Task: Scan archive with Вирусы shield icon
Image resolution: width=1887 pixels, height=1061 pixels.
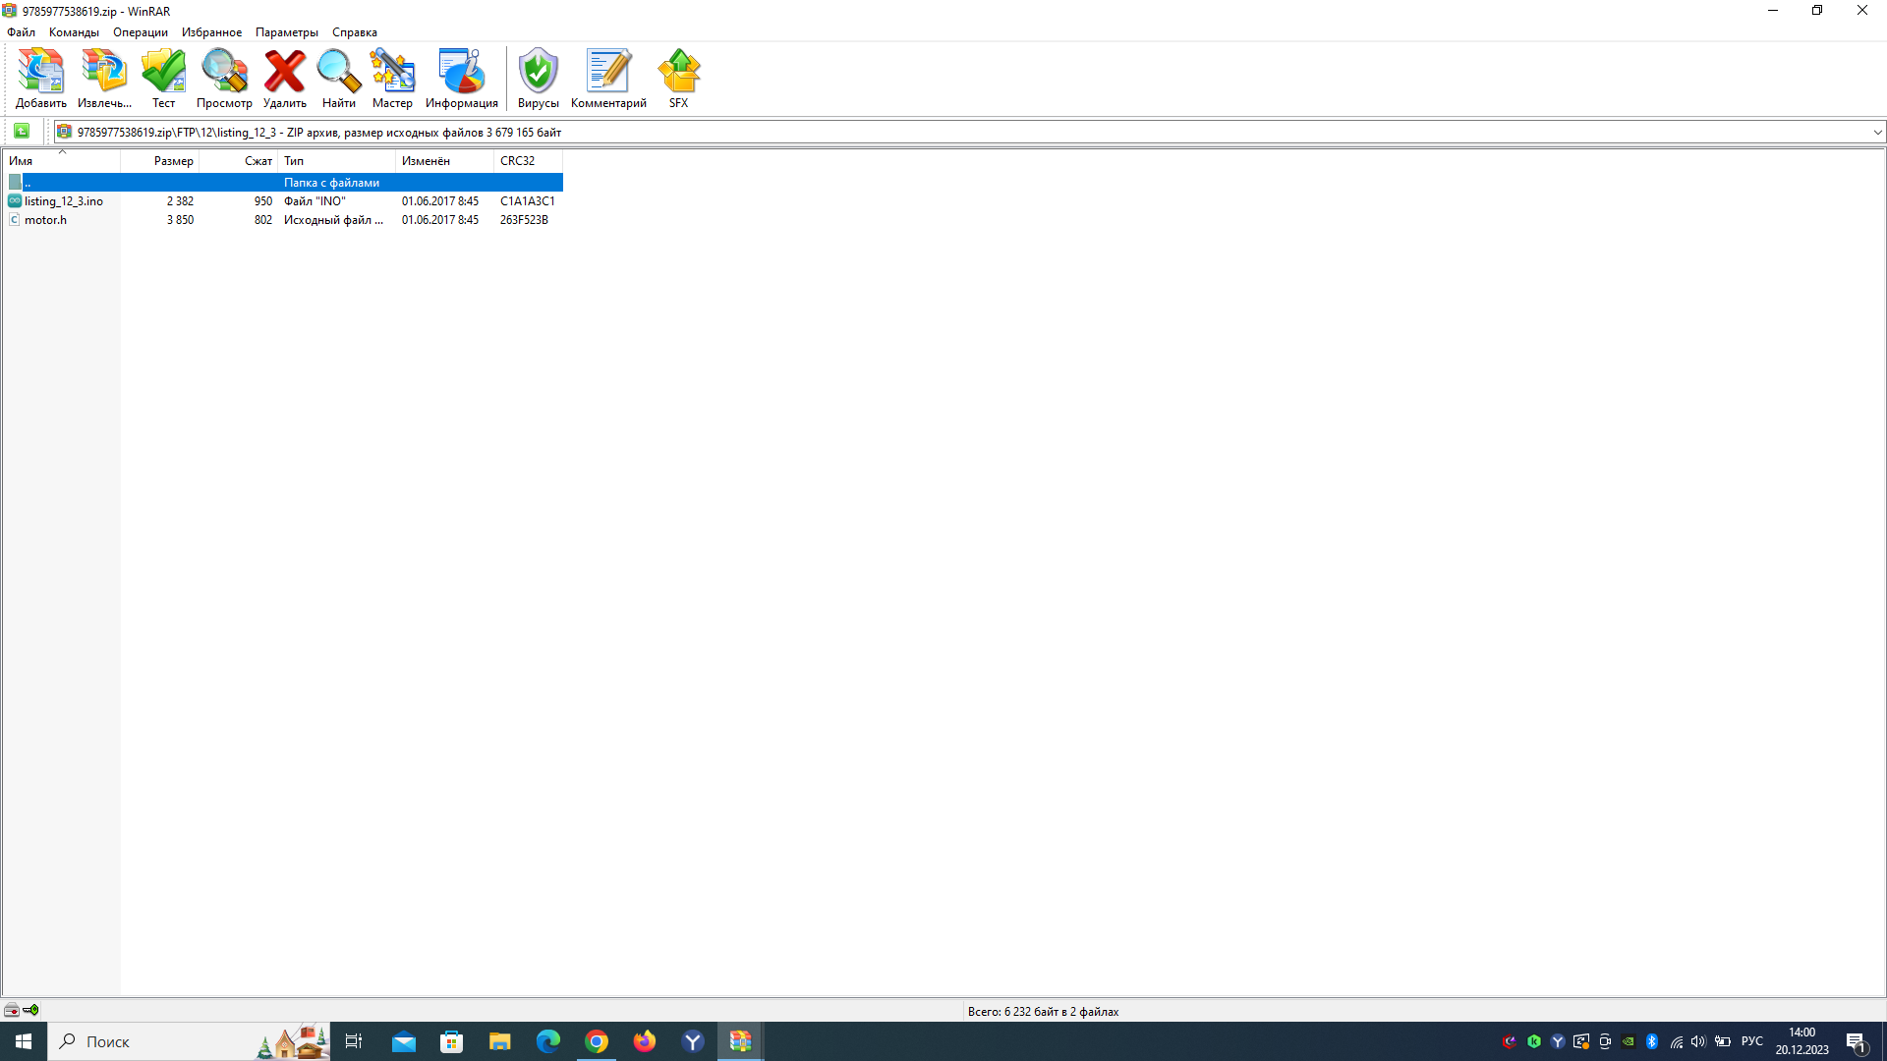Action: [x=539, y=79]
